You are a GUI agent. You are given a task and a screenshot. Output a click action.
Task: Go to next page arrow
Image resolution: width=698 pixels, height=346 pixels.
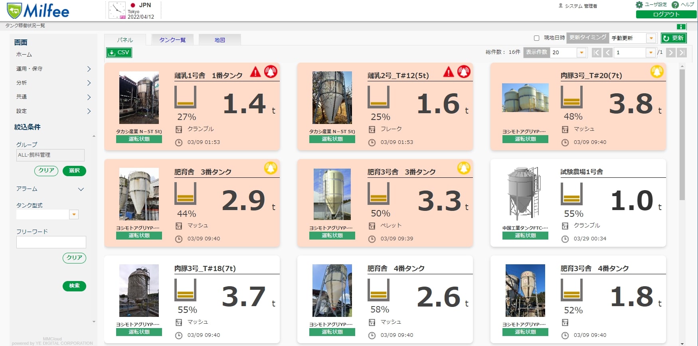[671, 53]
